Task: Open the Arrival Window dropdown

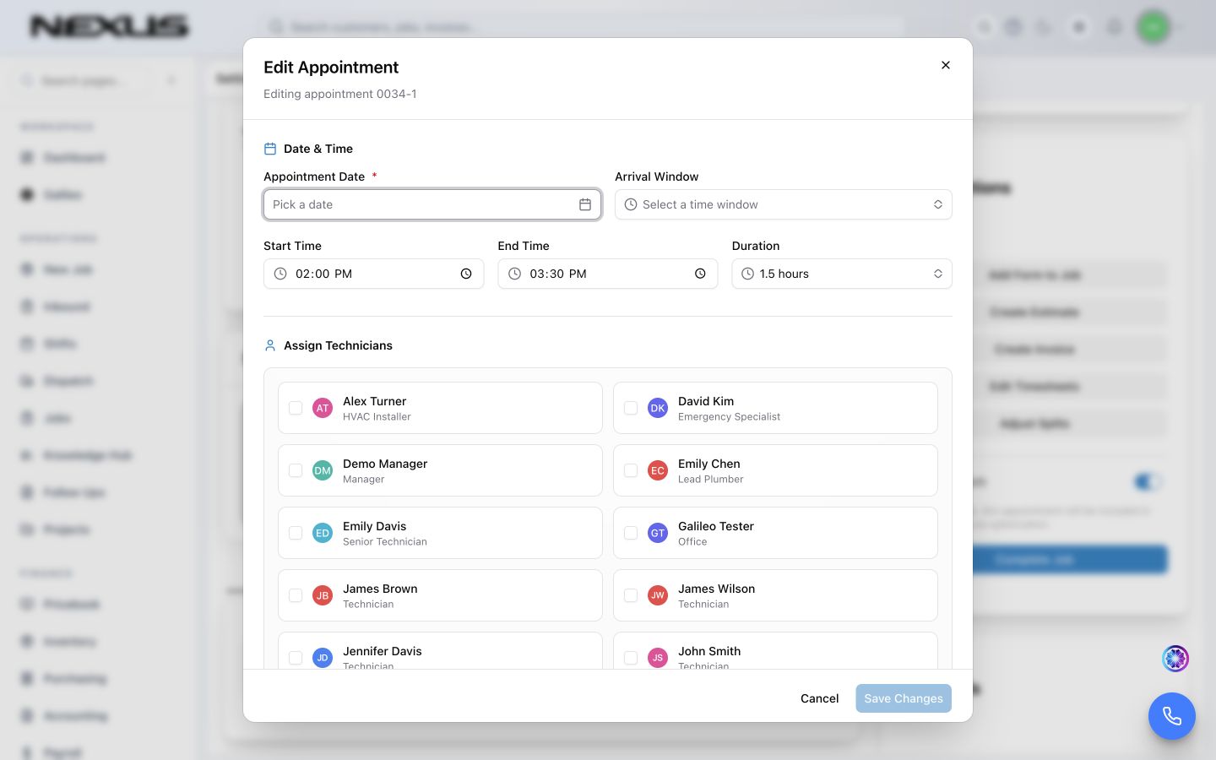Action: coord(784,204)
